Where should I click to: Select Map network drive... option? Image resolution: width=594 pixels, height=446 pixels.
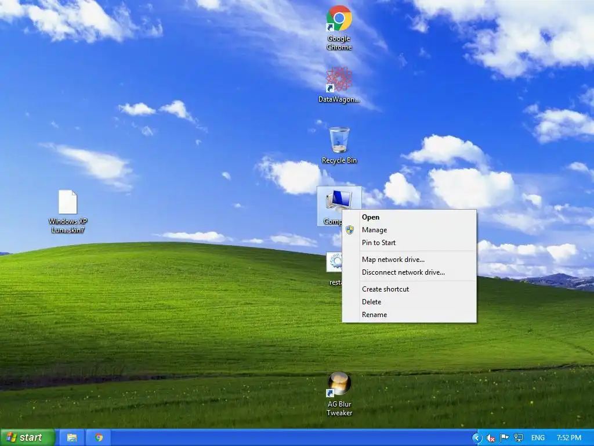(409, 260)
